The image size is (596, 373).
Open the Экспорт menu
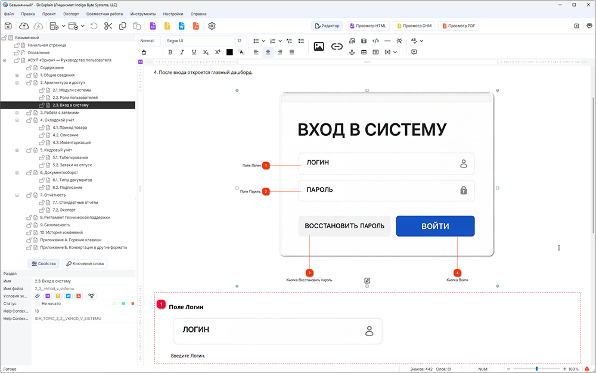tap(71, 14)
